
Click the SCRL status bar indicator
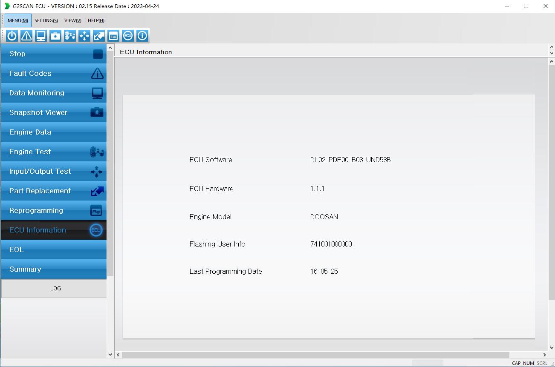(542, 363)
